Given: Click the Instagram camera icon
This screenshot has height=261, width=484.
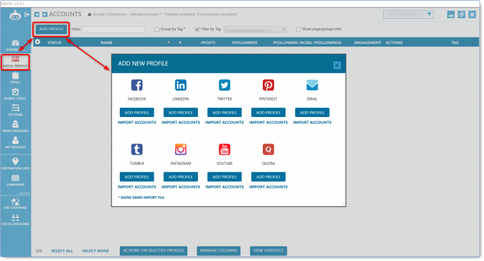Looking at the screenshot, I should coord(180,149).
